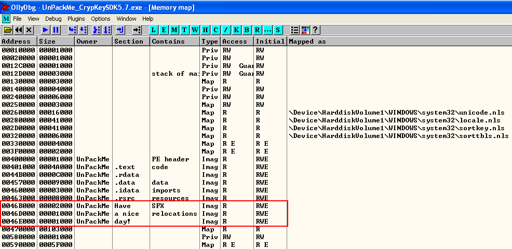Sort by Address column header
Image resolution: width=512 pixels, height=249 pixels.
(x=19, y=41)
